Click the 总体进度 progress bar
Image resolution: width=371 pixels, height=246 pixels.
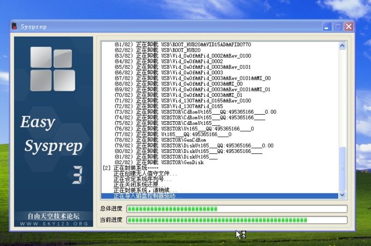[x=237, y=209]
